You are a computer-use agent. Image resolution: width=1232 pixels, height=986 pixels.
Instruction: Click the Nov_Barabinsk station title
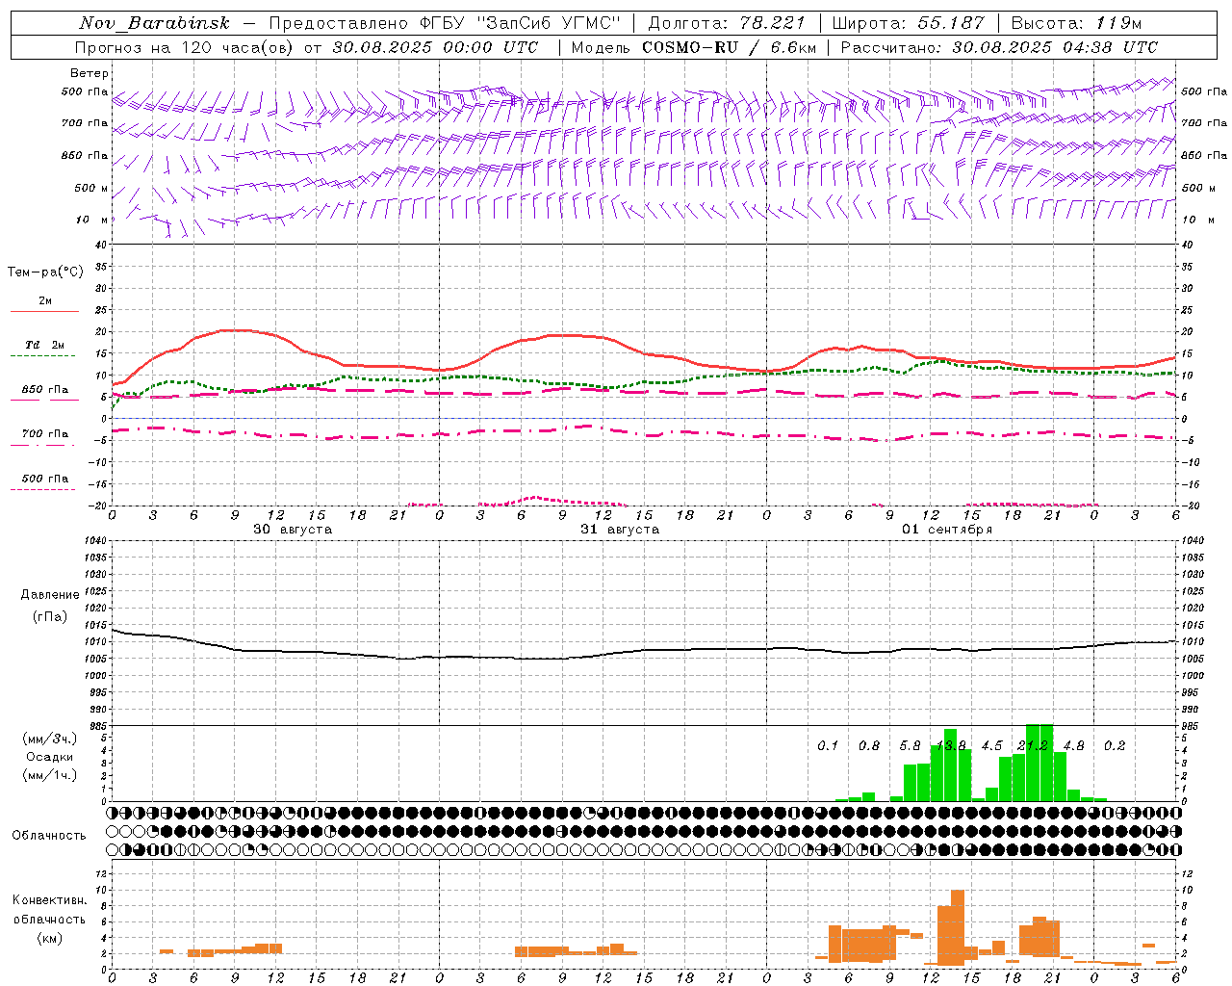[x=155, y=23]
